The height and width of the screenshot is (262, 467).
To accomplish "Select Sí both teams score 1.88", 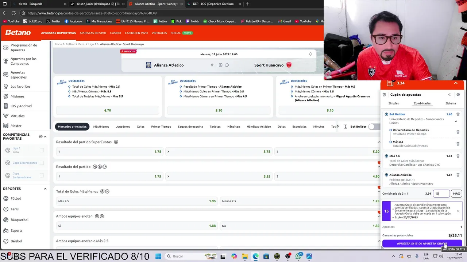I will coord(137,226).
